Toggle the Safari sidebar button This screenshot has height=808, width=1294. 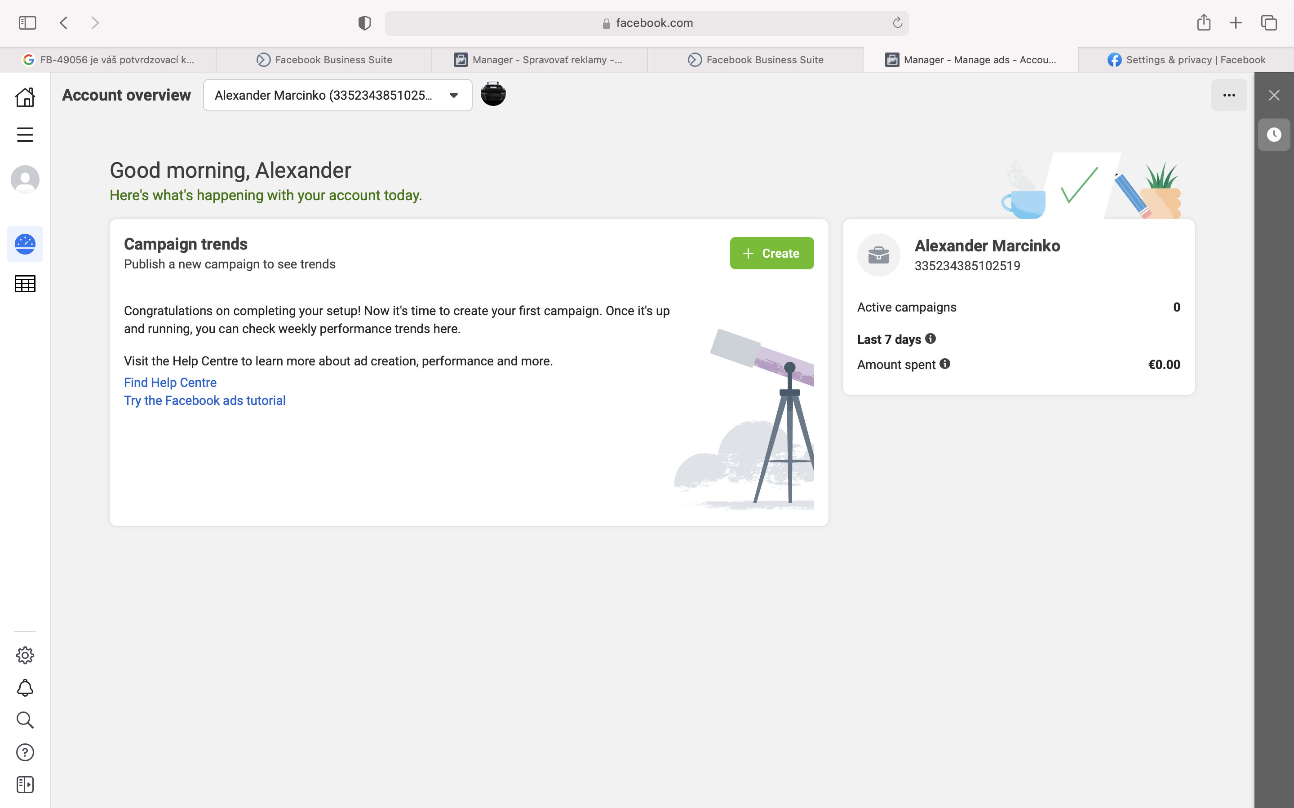pyautogui.click(x=27, y=23)
